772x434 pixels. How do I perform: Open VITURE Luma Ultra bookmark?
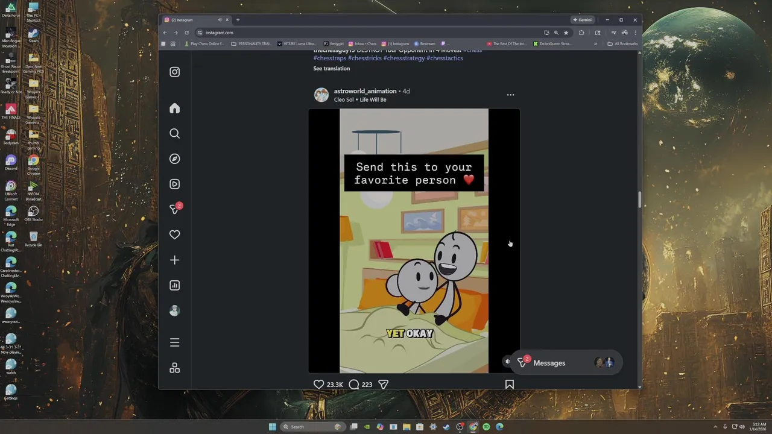(297, 43)
